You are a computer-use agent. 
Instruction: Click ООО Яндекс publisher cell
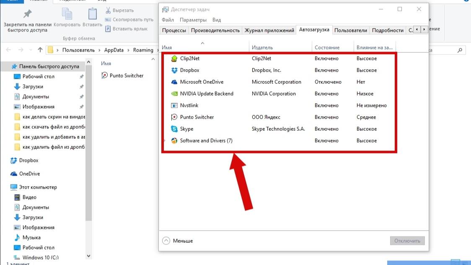(266, 117)
